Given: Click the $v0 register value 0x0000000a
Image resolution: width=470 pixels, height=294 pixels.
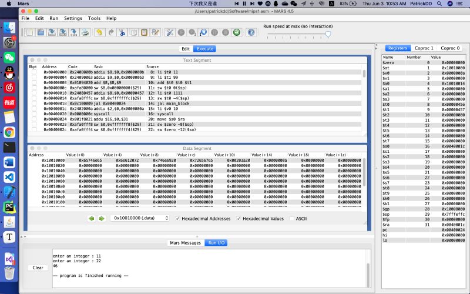Looking at the screenshot, I should (x=453, y=73).
